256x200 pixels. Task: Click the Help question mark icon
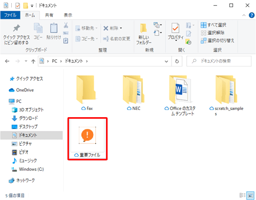click(251, 15)
